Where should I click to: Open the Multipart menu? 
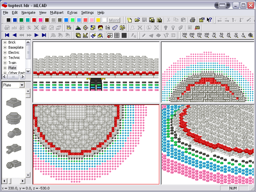(56, 12)
